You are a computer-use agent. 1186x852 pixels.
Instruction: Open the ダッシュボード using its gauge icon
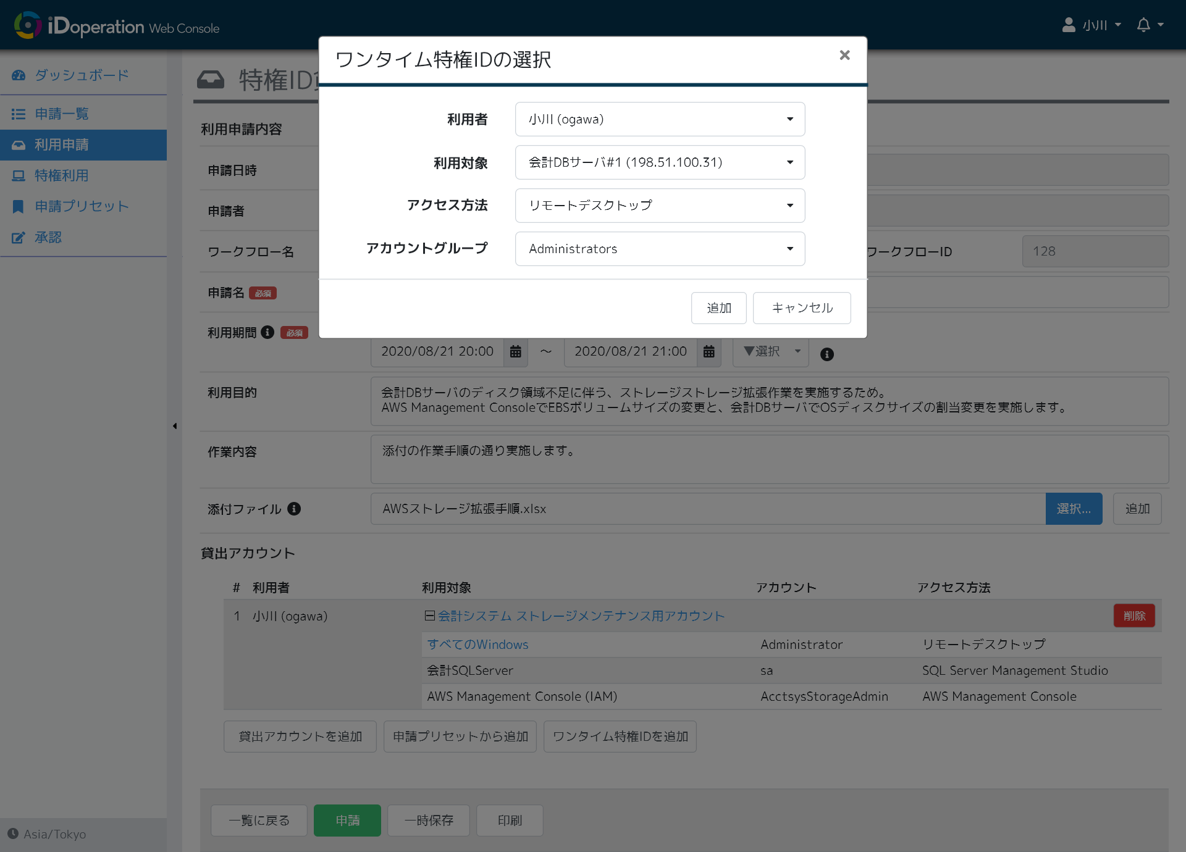tap(19, 75)
